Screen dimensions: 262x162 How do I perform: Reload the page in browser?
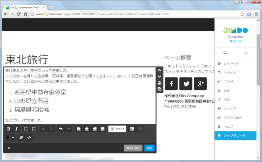tap(19, 14)
